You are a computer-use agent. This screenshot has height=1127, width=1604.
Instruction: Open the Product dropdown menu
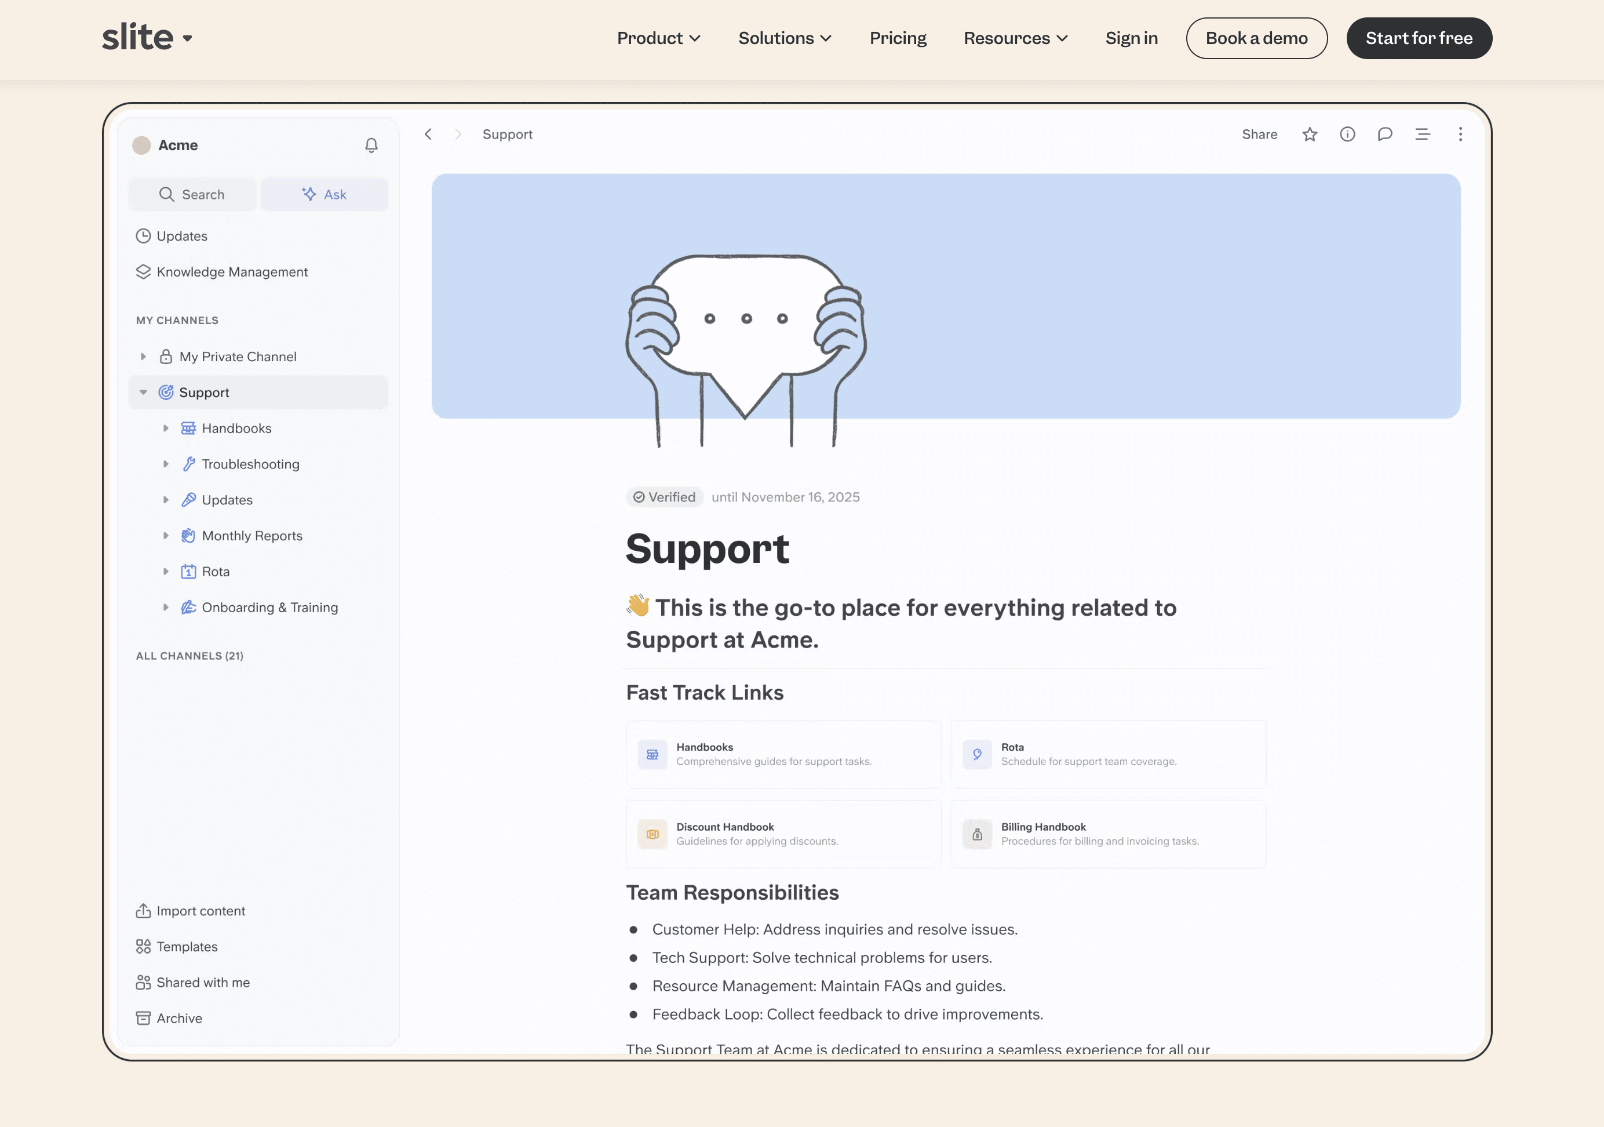click(658, 38)
